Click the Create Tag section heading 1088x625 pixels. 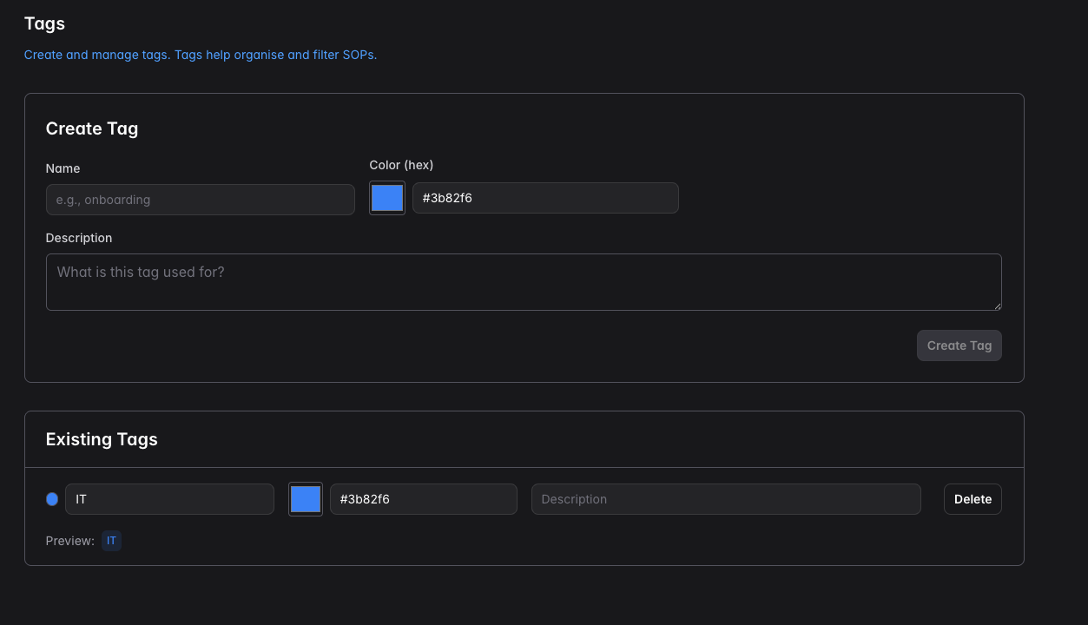point(92,128)
